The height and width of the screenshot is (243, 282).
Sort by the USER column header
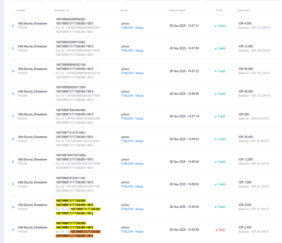coord(124,10)
